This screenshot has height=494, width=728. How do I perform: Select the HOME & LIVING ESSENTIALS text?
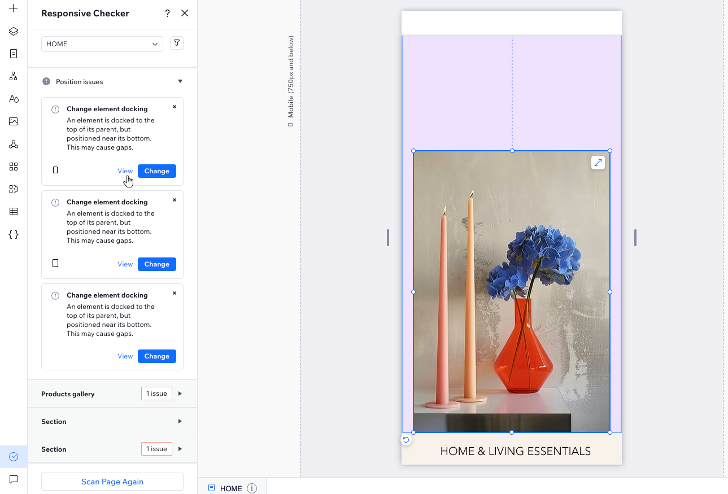click(x=515, y=451)
